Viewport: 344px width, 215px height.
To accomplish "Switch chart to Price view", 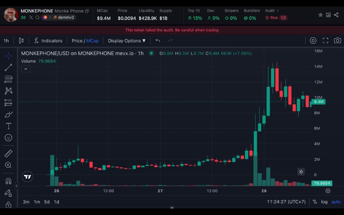I will pos(77,41).
